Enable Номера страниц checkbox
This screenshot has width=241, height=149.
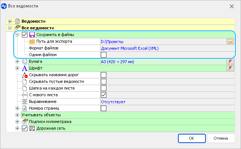coord(103,108)
